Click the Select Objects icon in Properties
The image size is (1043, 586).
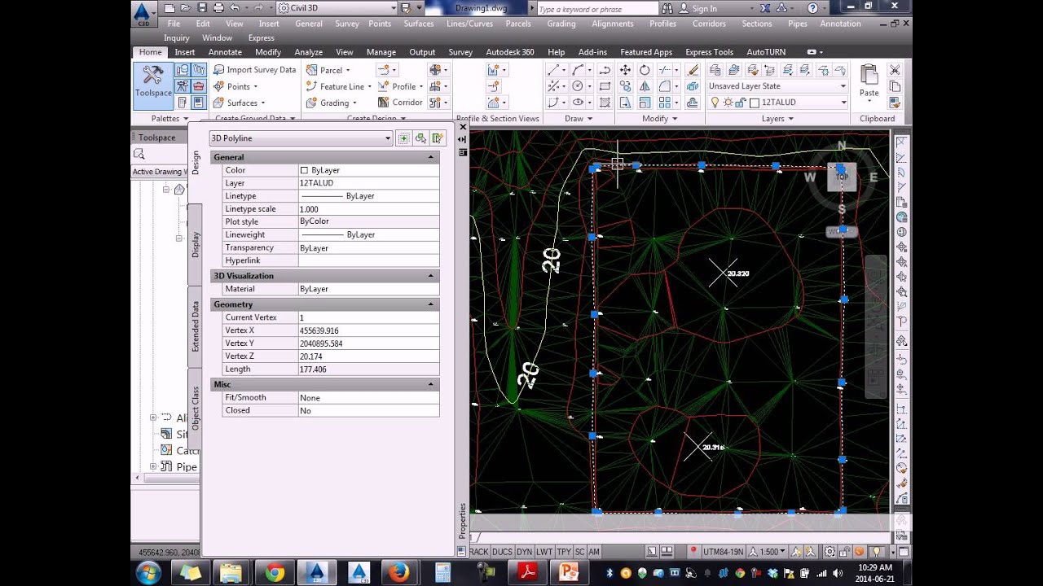tap(420, 138)
